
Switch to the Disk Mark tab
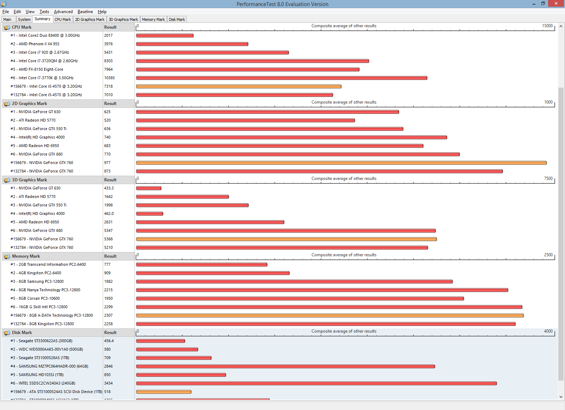point(177,19)
